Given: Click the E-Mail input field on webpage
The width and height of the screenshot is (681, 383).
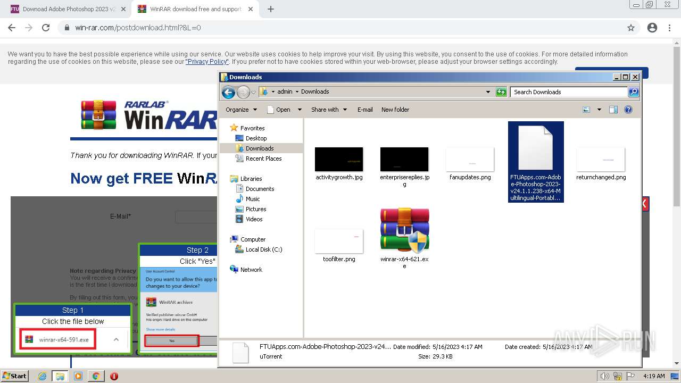Looking at the screenshot, I should [197, 217].
